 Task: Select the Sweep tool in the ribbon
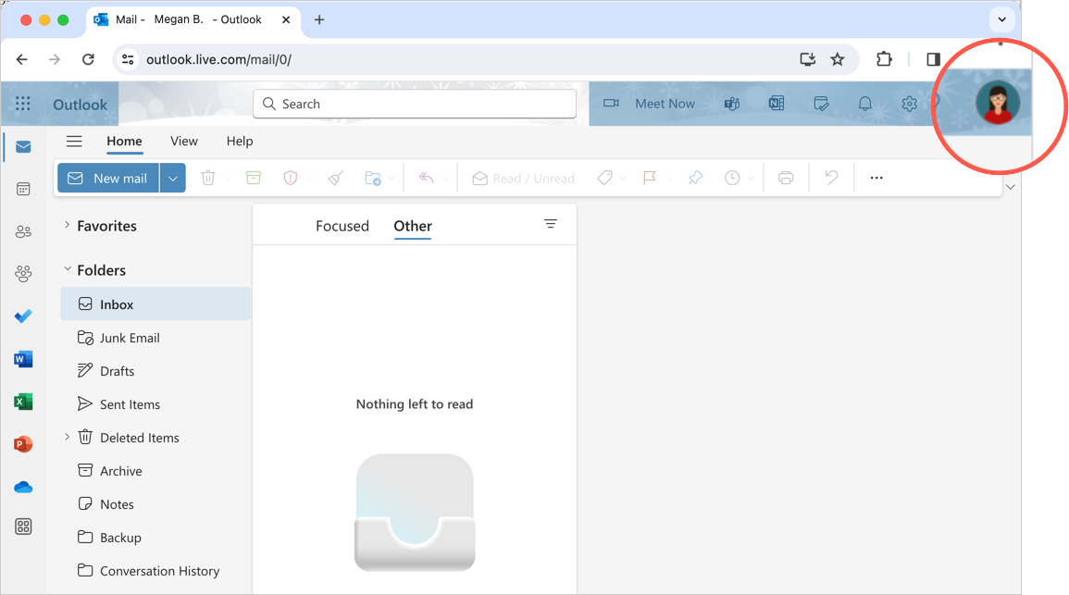tap(334, 178)
